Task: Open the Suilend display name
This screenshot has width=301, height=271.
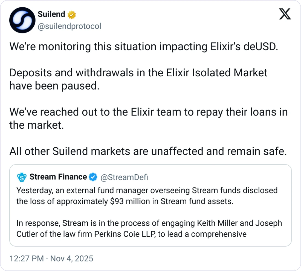Action: (51, 15)
